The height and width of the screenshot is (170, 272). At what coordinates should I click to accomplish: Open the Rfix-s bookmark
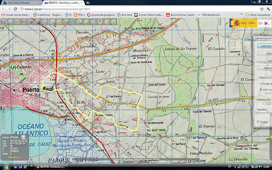pyautogui.click(x=79, y=15)
